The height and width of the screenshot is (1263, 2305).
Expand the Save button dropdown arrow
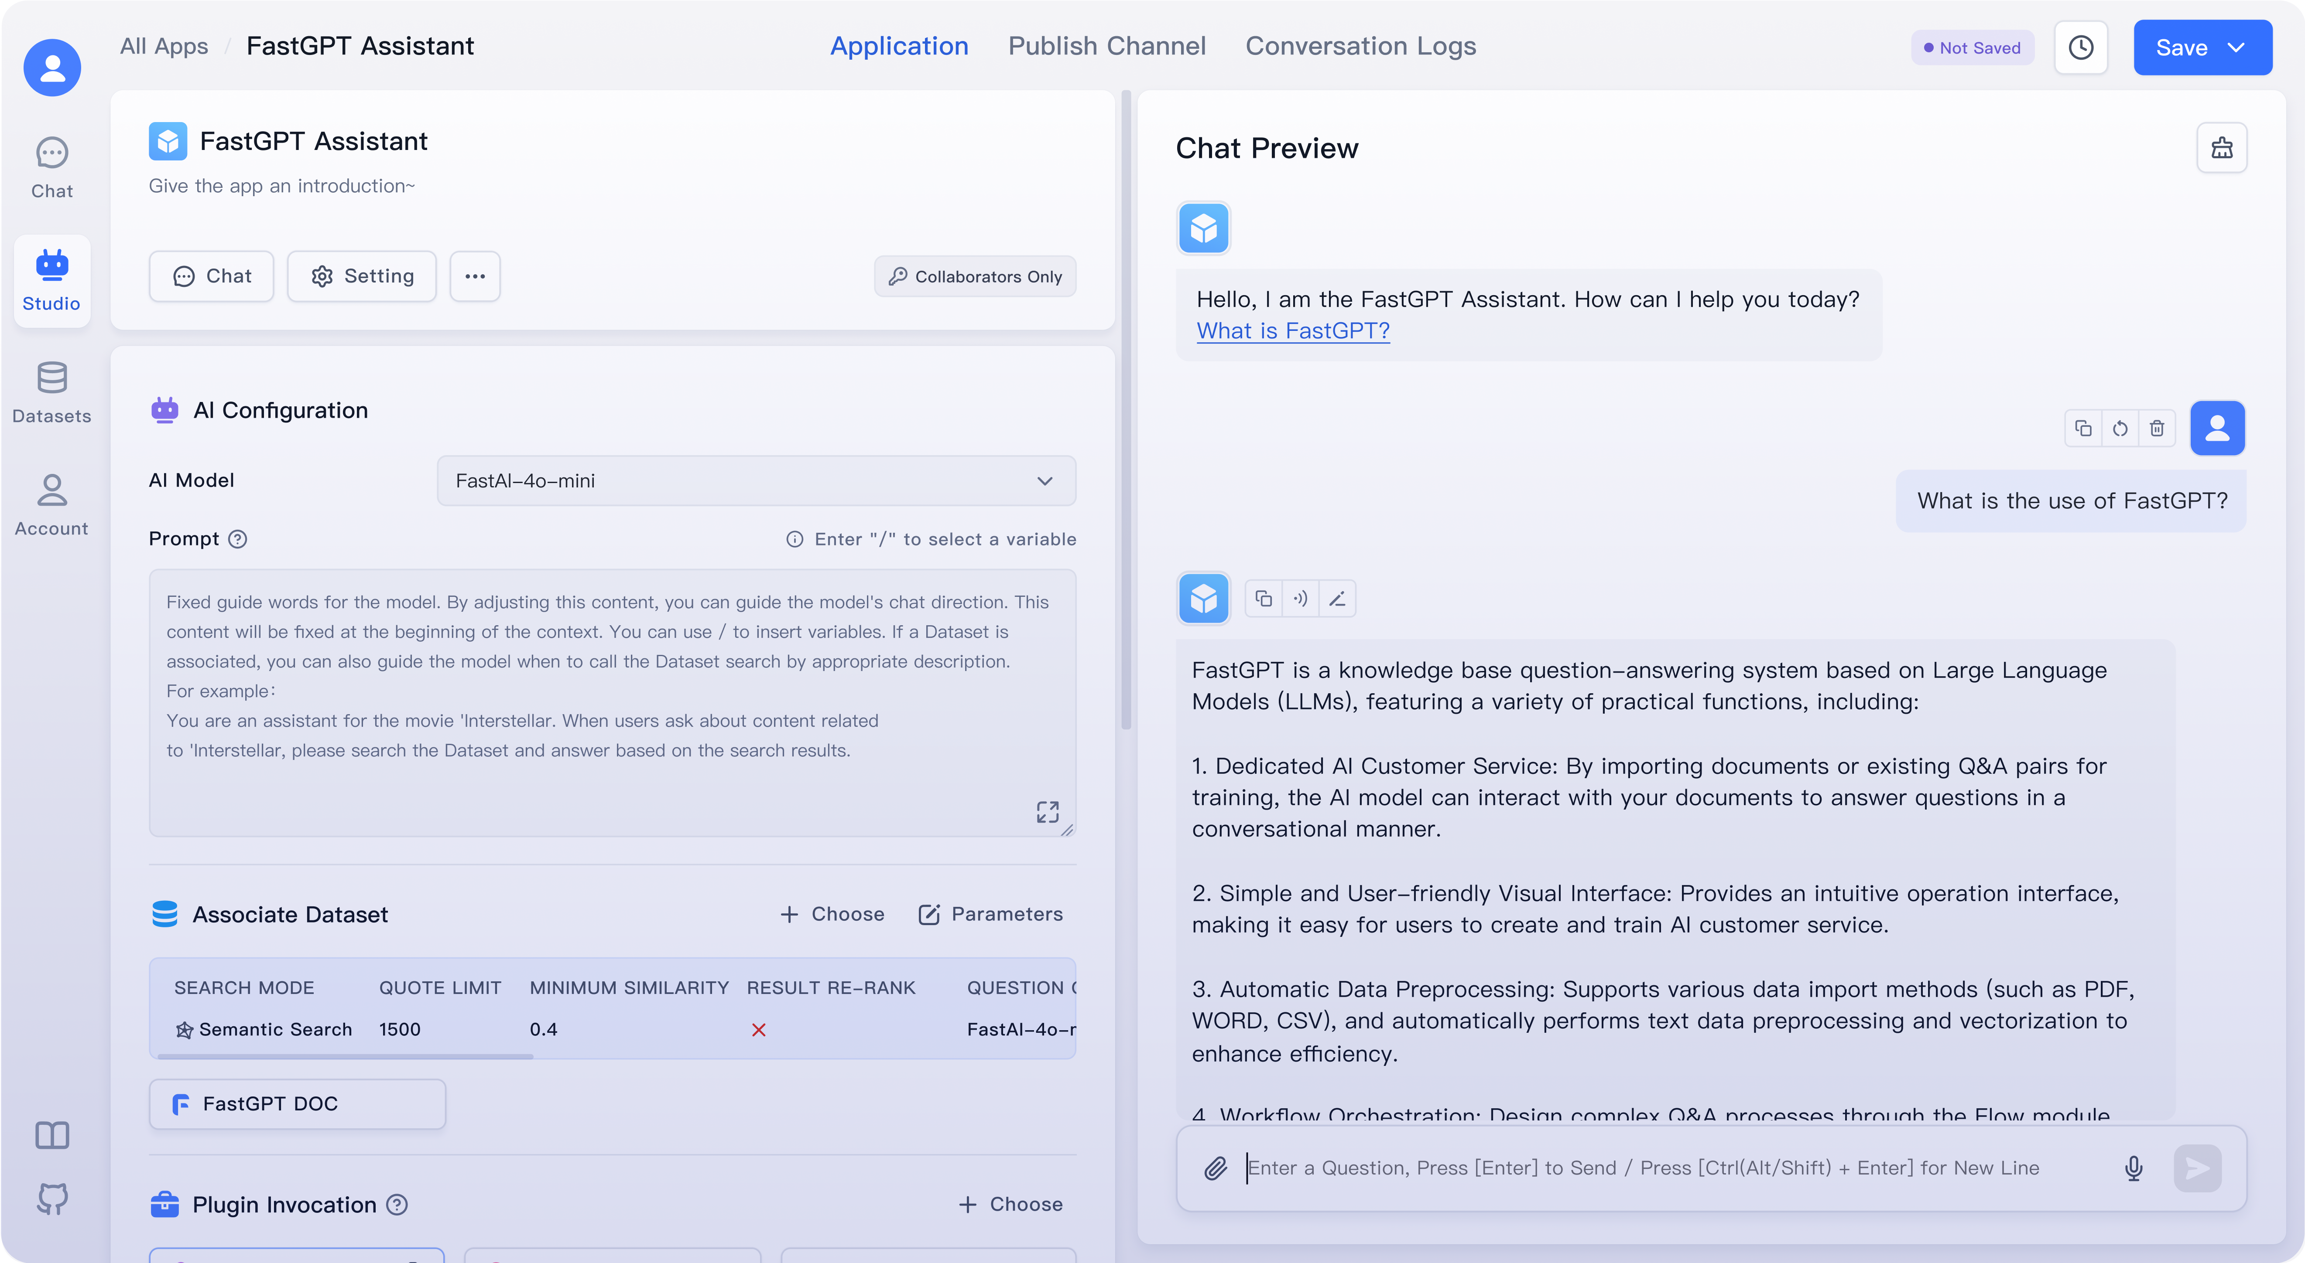[x=2236, y=48]
